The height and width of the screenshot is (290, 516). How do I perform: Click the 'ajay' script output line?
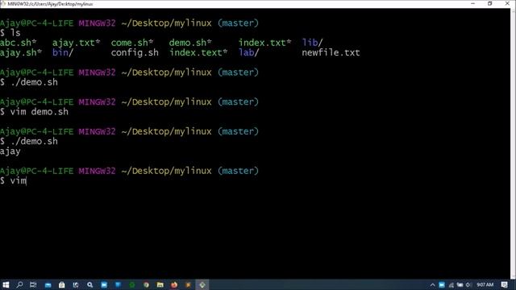pyautogui.click(x=10, y=151)
